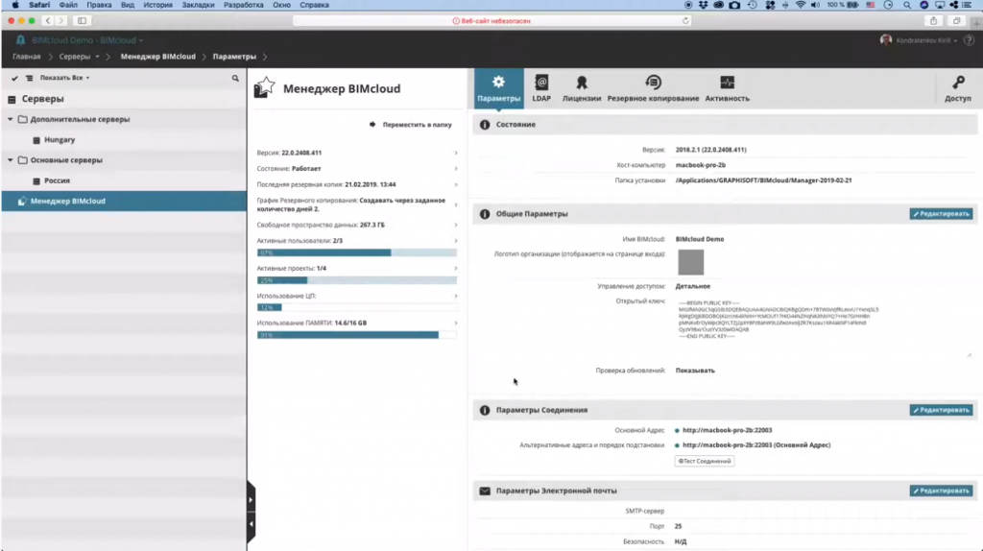Open the Резервное копирование tab
This screenshot has width=983, height=551.
(x=653, y=88)
